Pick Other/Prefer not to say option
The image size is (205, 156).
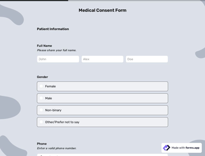pyautogui.click(x=41, y=122)
